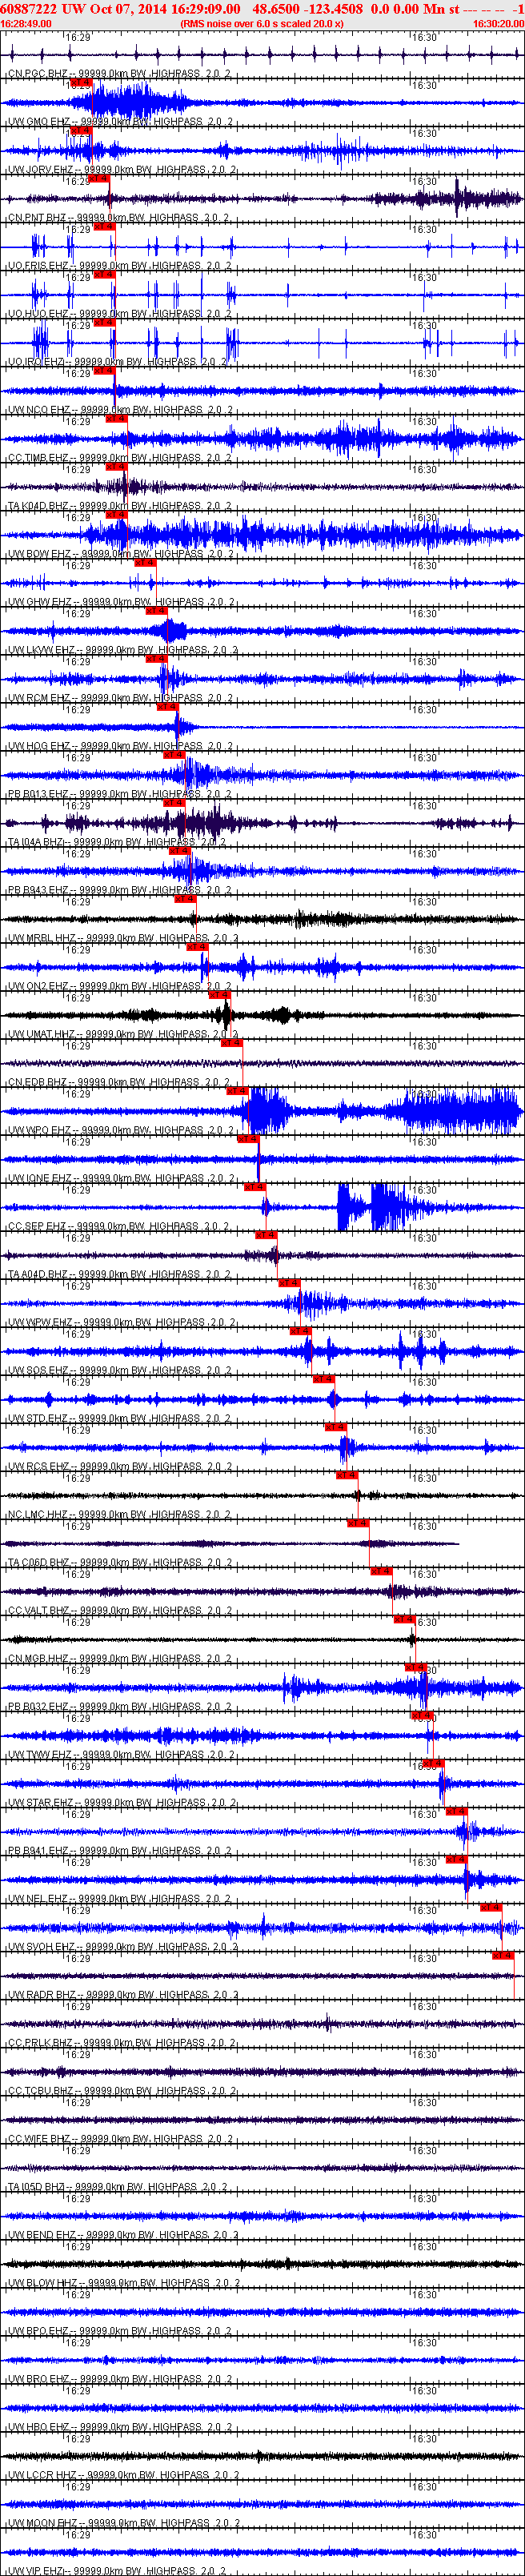Click the coordinates '48.6500 -123.4508'
Viewport: 525px width, 2576px height.
[307, 8]
